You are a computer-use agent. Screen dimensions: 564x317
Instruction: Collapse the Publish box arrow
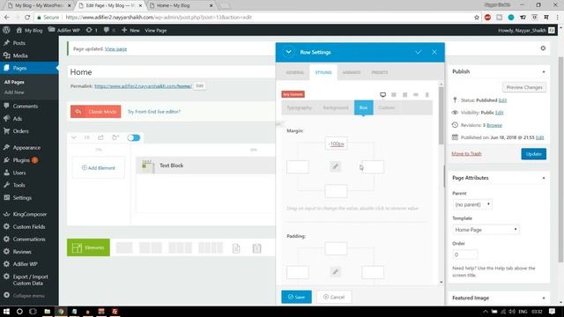(x=543, y=72)
